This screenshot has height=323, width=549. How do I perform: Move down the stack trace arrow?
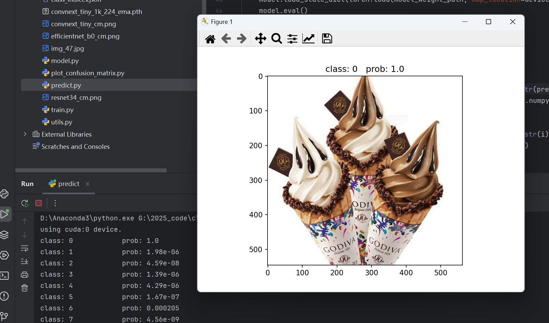[x=25, y=235]
